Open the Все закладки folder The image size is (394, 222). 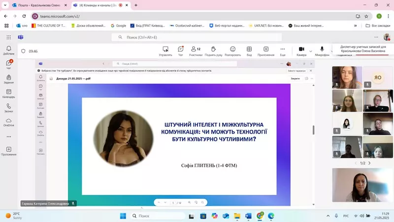coord(378,26)
